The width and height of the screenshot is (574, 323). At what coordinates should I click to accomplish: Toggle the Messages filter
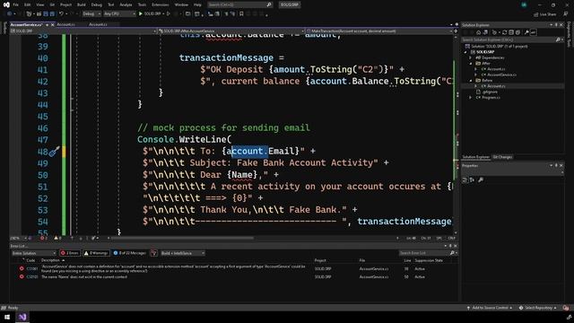129,253
